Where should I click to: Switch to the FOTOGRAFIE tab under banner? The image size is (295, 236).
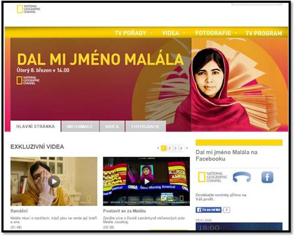coord(145,126)
